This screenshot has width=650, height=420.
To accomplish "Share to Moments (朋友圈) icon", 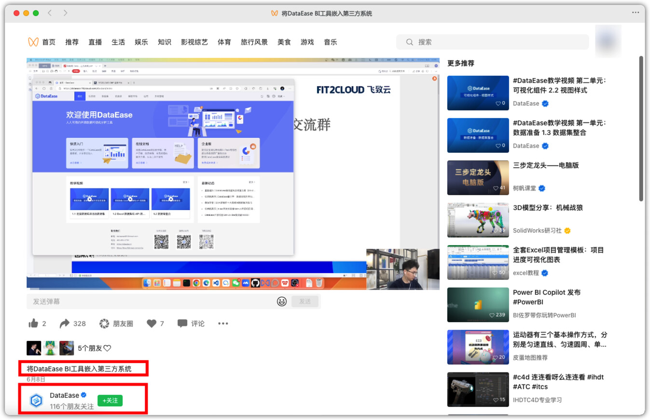I will click(x=104, y=323).
